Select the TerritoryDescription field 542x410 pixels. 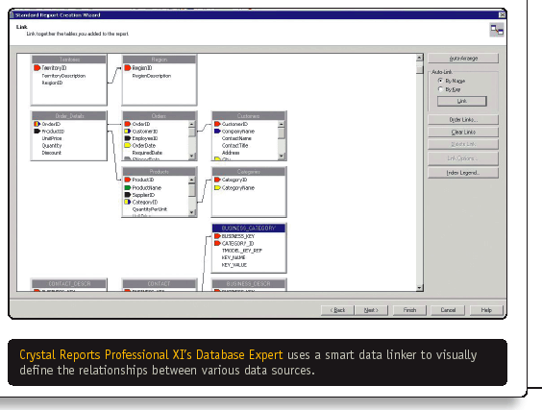click(x=63, y=76)
